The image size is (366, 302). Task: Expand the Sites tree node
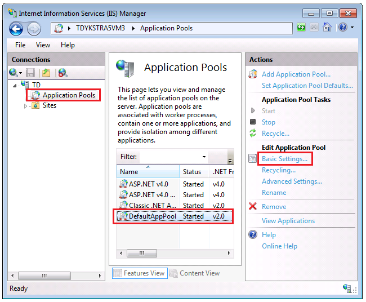(x=25, y=106)
